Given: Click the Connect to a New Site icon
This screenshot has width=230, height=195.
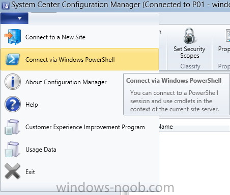Looking at the screenshot, I should 13,37.
